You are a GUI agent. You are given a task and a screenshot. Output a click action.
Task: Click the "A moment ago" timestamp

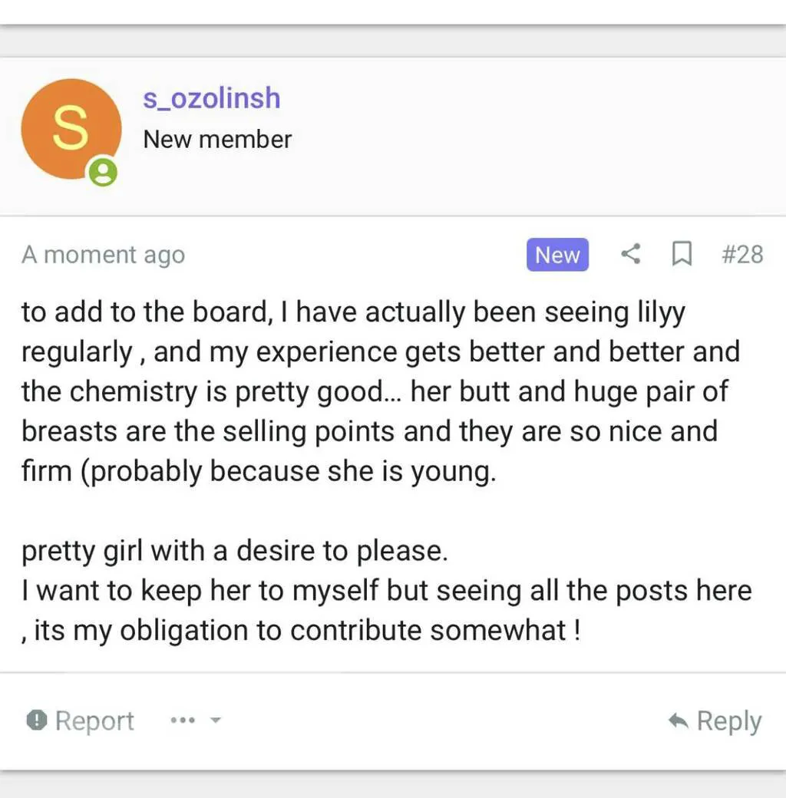pyautogui.click(x=103, y=255)
